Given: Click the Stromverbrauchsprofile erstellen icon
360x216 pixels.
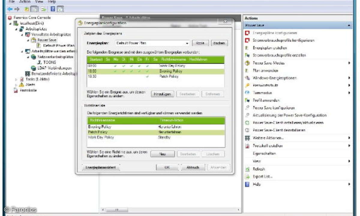Looking at the screenshot, I should pyautogui.click(x=247, y=55).
